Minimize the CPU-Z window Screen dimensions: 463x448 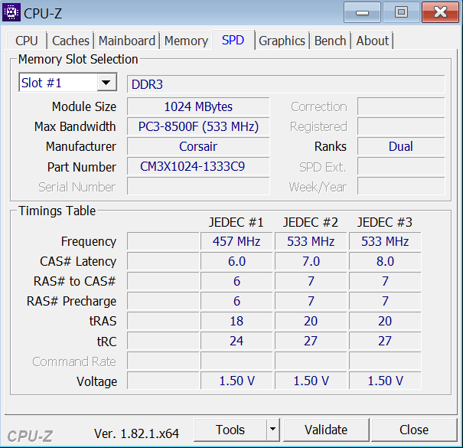(362, 12)
